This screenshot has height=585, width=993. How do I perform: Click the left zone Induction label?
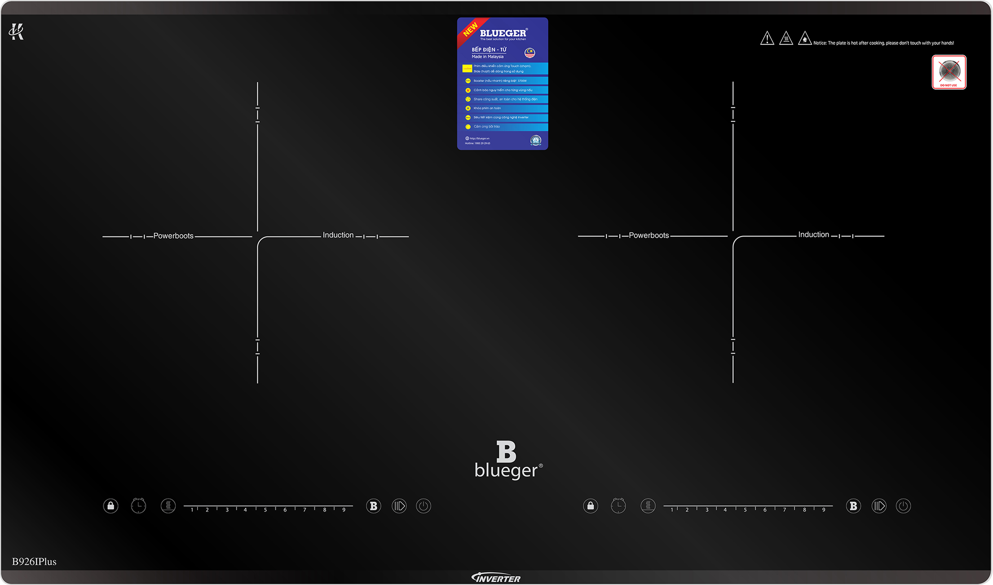click(338, 235)
